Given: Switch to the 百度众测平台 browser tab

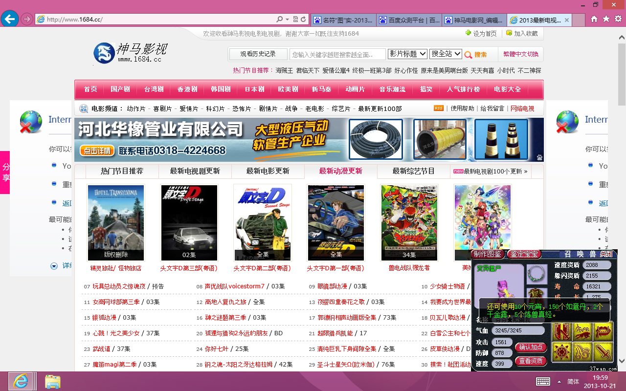Looking at the screenshot, I should tap(409, 20).
